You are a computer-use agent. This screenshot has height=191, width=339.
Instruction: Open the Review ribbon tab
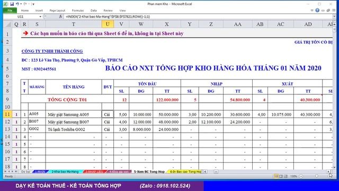tap(108, 11)
